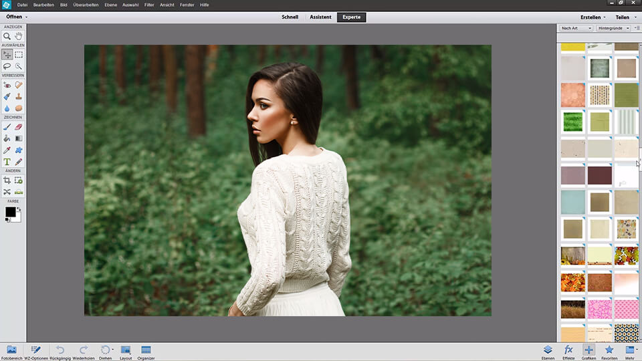
Task: Open the Filter menu
Action: pos(149,5)
